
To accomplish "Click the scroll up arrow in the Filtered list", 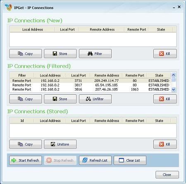I will [174, 75].
